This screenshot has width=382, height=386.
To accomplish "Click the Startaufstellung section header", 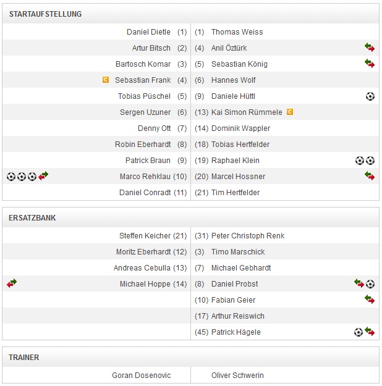I will tap(45, 14).
